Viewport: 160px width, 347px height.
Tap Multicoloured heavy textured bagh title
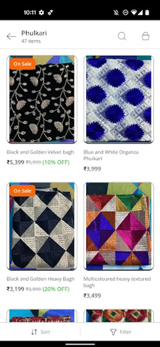[117, 282]
